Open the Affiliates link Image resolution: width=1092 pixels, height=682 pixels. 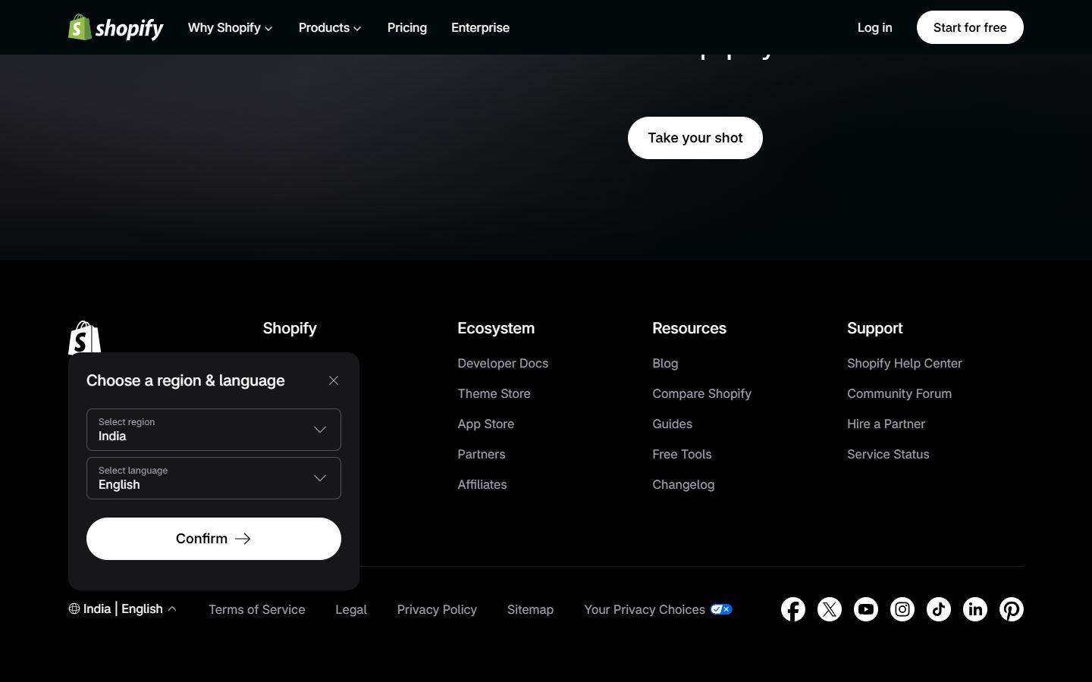(482, 484)
